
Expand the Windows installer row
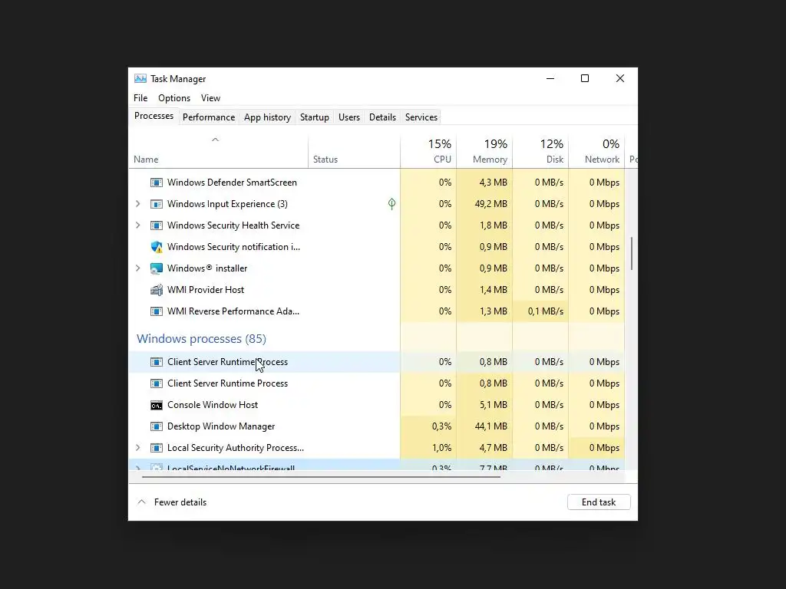(138, 268)
